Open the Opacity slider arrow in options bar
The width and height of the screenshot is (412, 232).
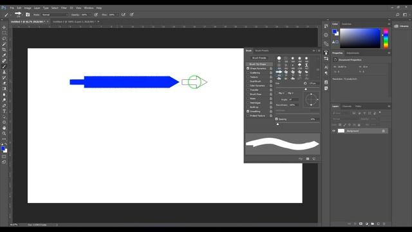click(90, 15)
